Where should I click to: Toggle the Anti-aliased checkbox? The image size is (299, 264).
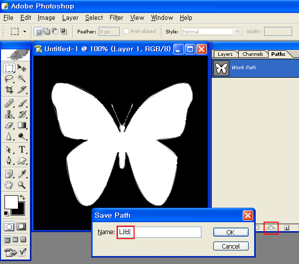tap(126, 31)
